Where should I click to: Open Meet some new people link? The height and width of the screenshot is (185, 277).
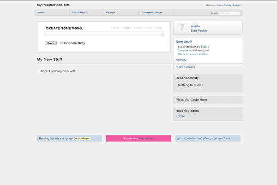pos(193,54)
